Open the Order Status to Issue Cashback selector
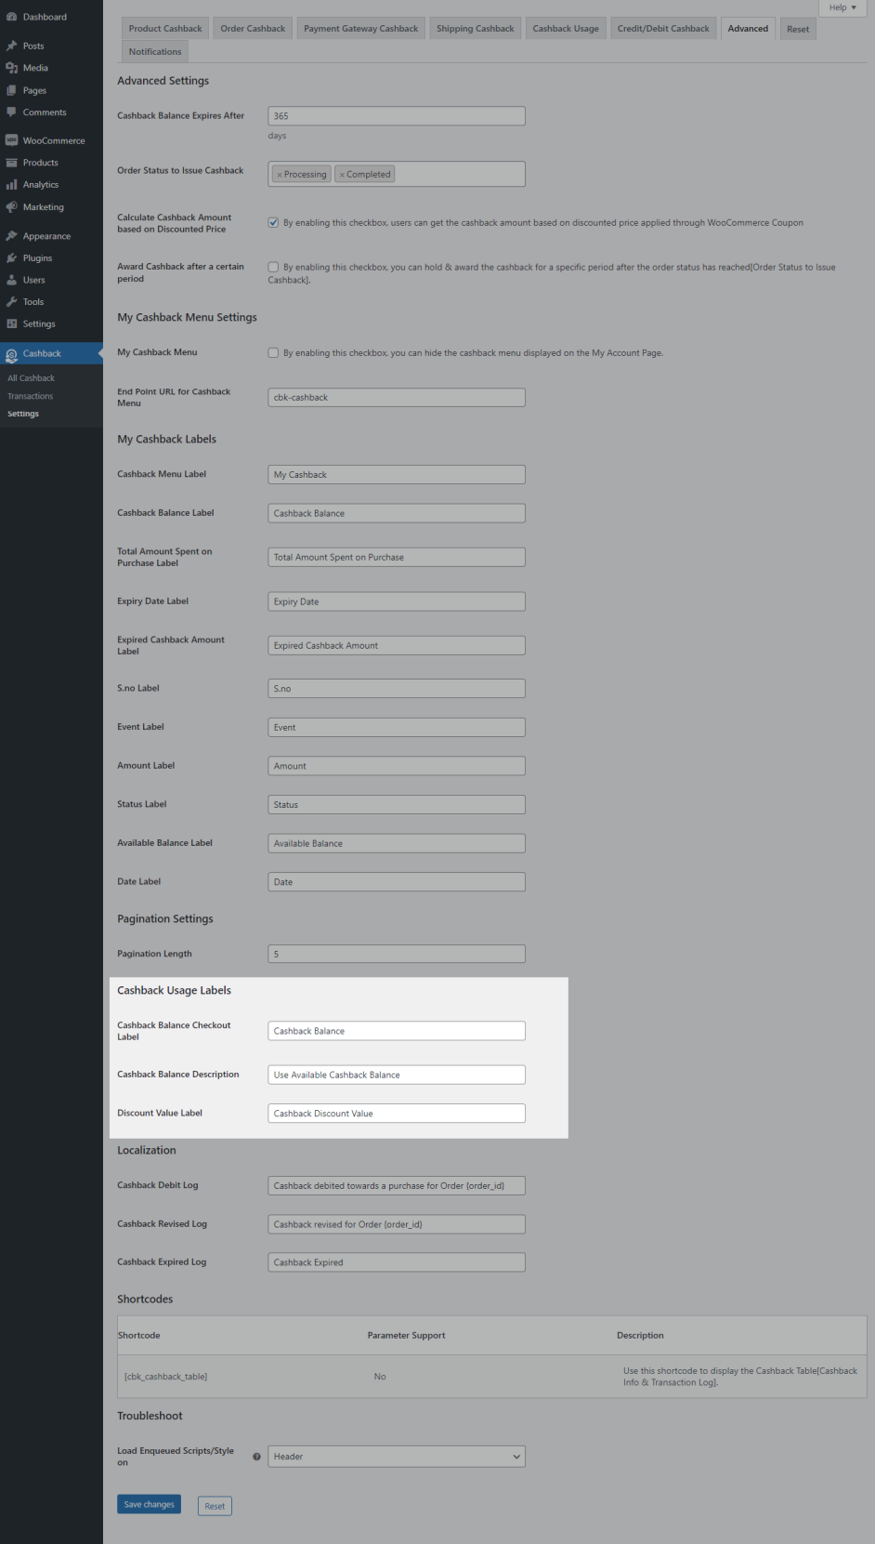Viewport: 875px width, 1544px height. [458, 175]
